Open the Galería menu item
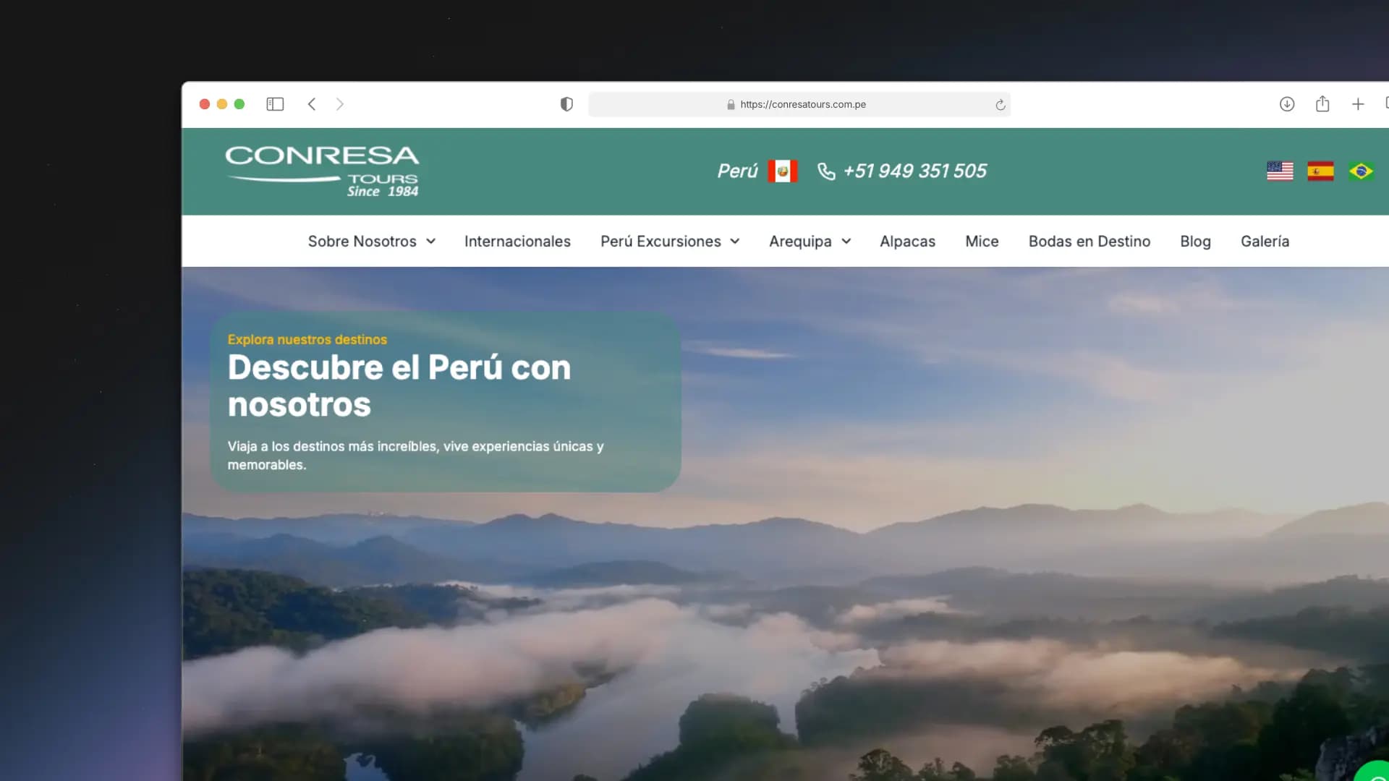This screenshot has height=781, width=1389. [1265, 242]
